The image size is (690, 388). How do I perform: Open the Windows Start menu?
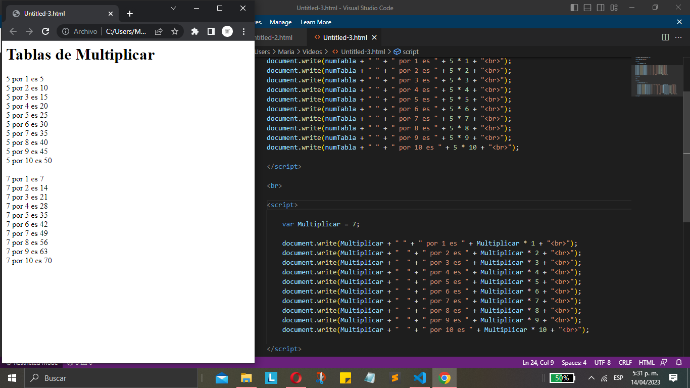[x=12, y=378]
